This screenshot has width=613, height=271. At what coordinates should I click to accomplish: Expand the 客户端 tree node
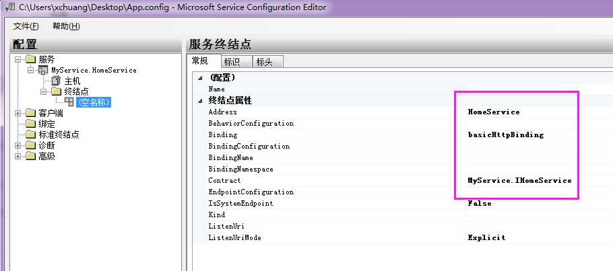tap(18, 113)
